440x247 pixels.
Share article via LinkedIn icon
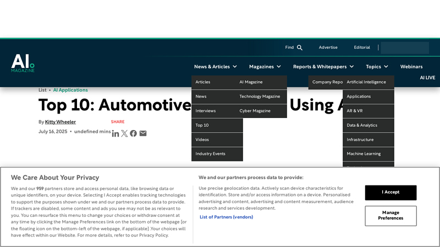pos(116,133)
